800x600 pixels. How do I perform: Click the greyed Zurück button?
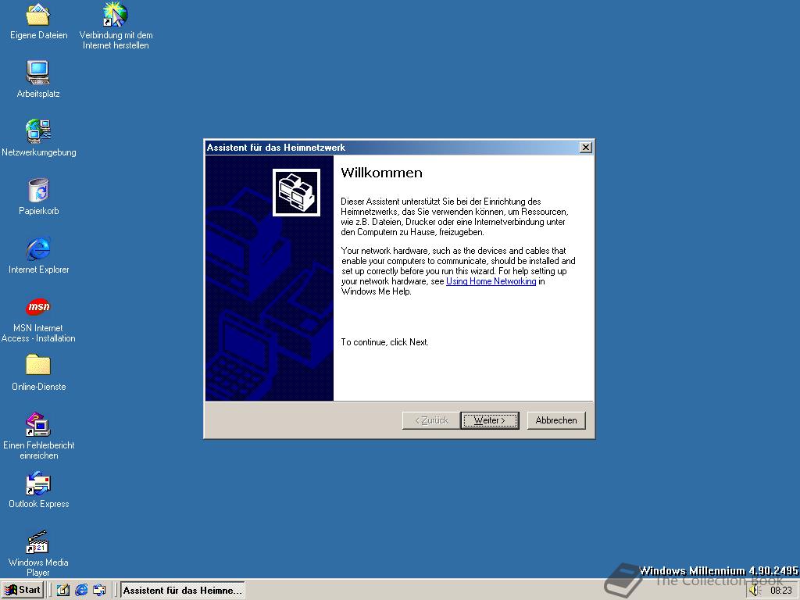(x=431, y=420)
